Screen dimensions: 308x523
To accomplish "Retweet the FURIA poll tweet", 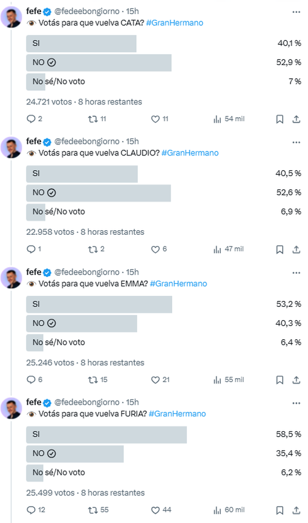I will [93, 510].
